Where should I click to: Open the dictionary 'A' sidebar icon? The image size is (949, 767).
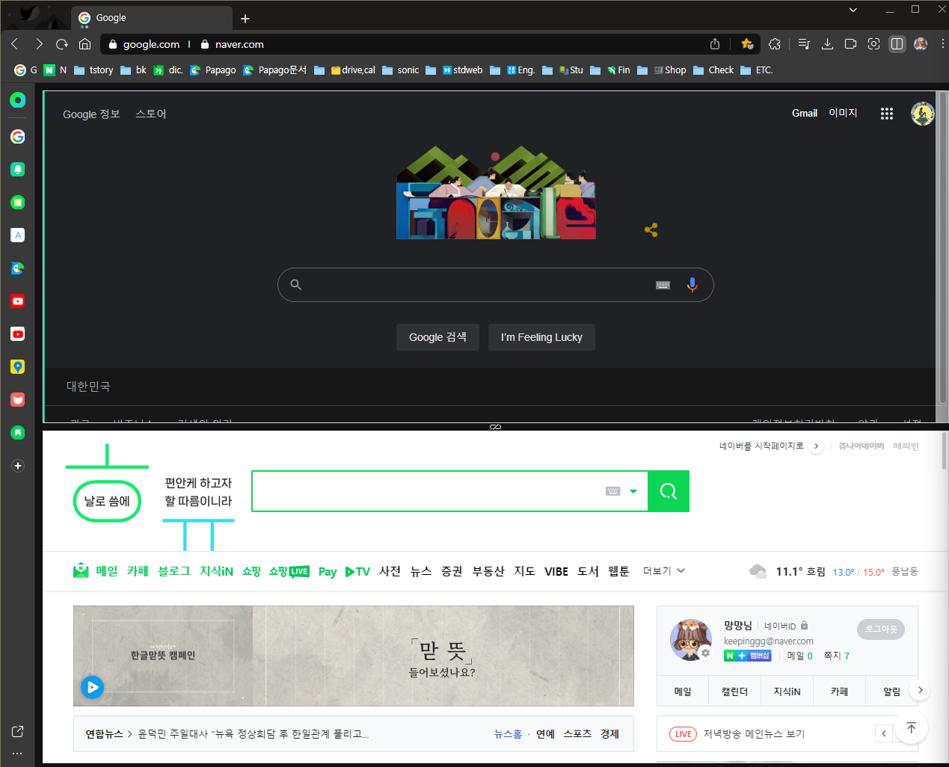click(x=18, y=235)
